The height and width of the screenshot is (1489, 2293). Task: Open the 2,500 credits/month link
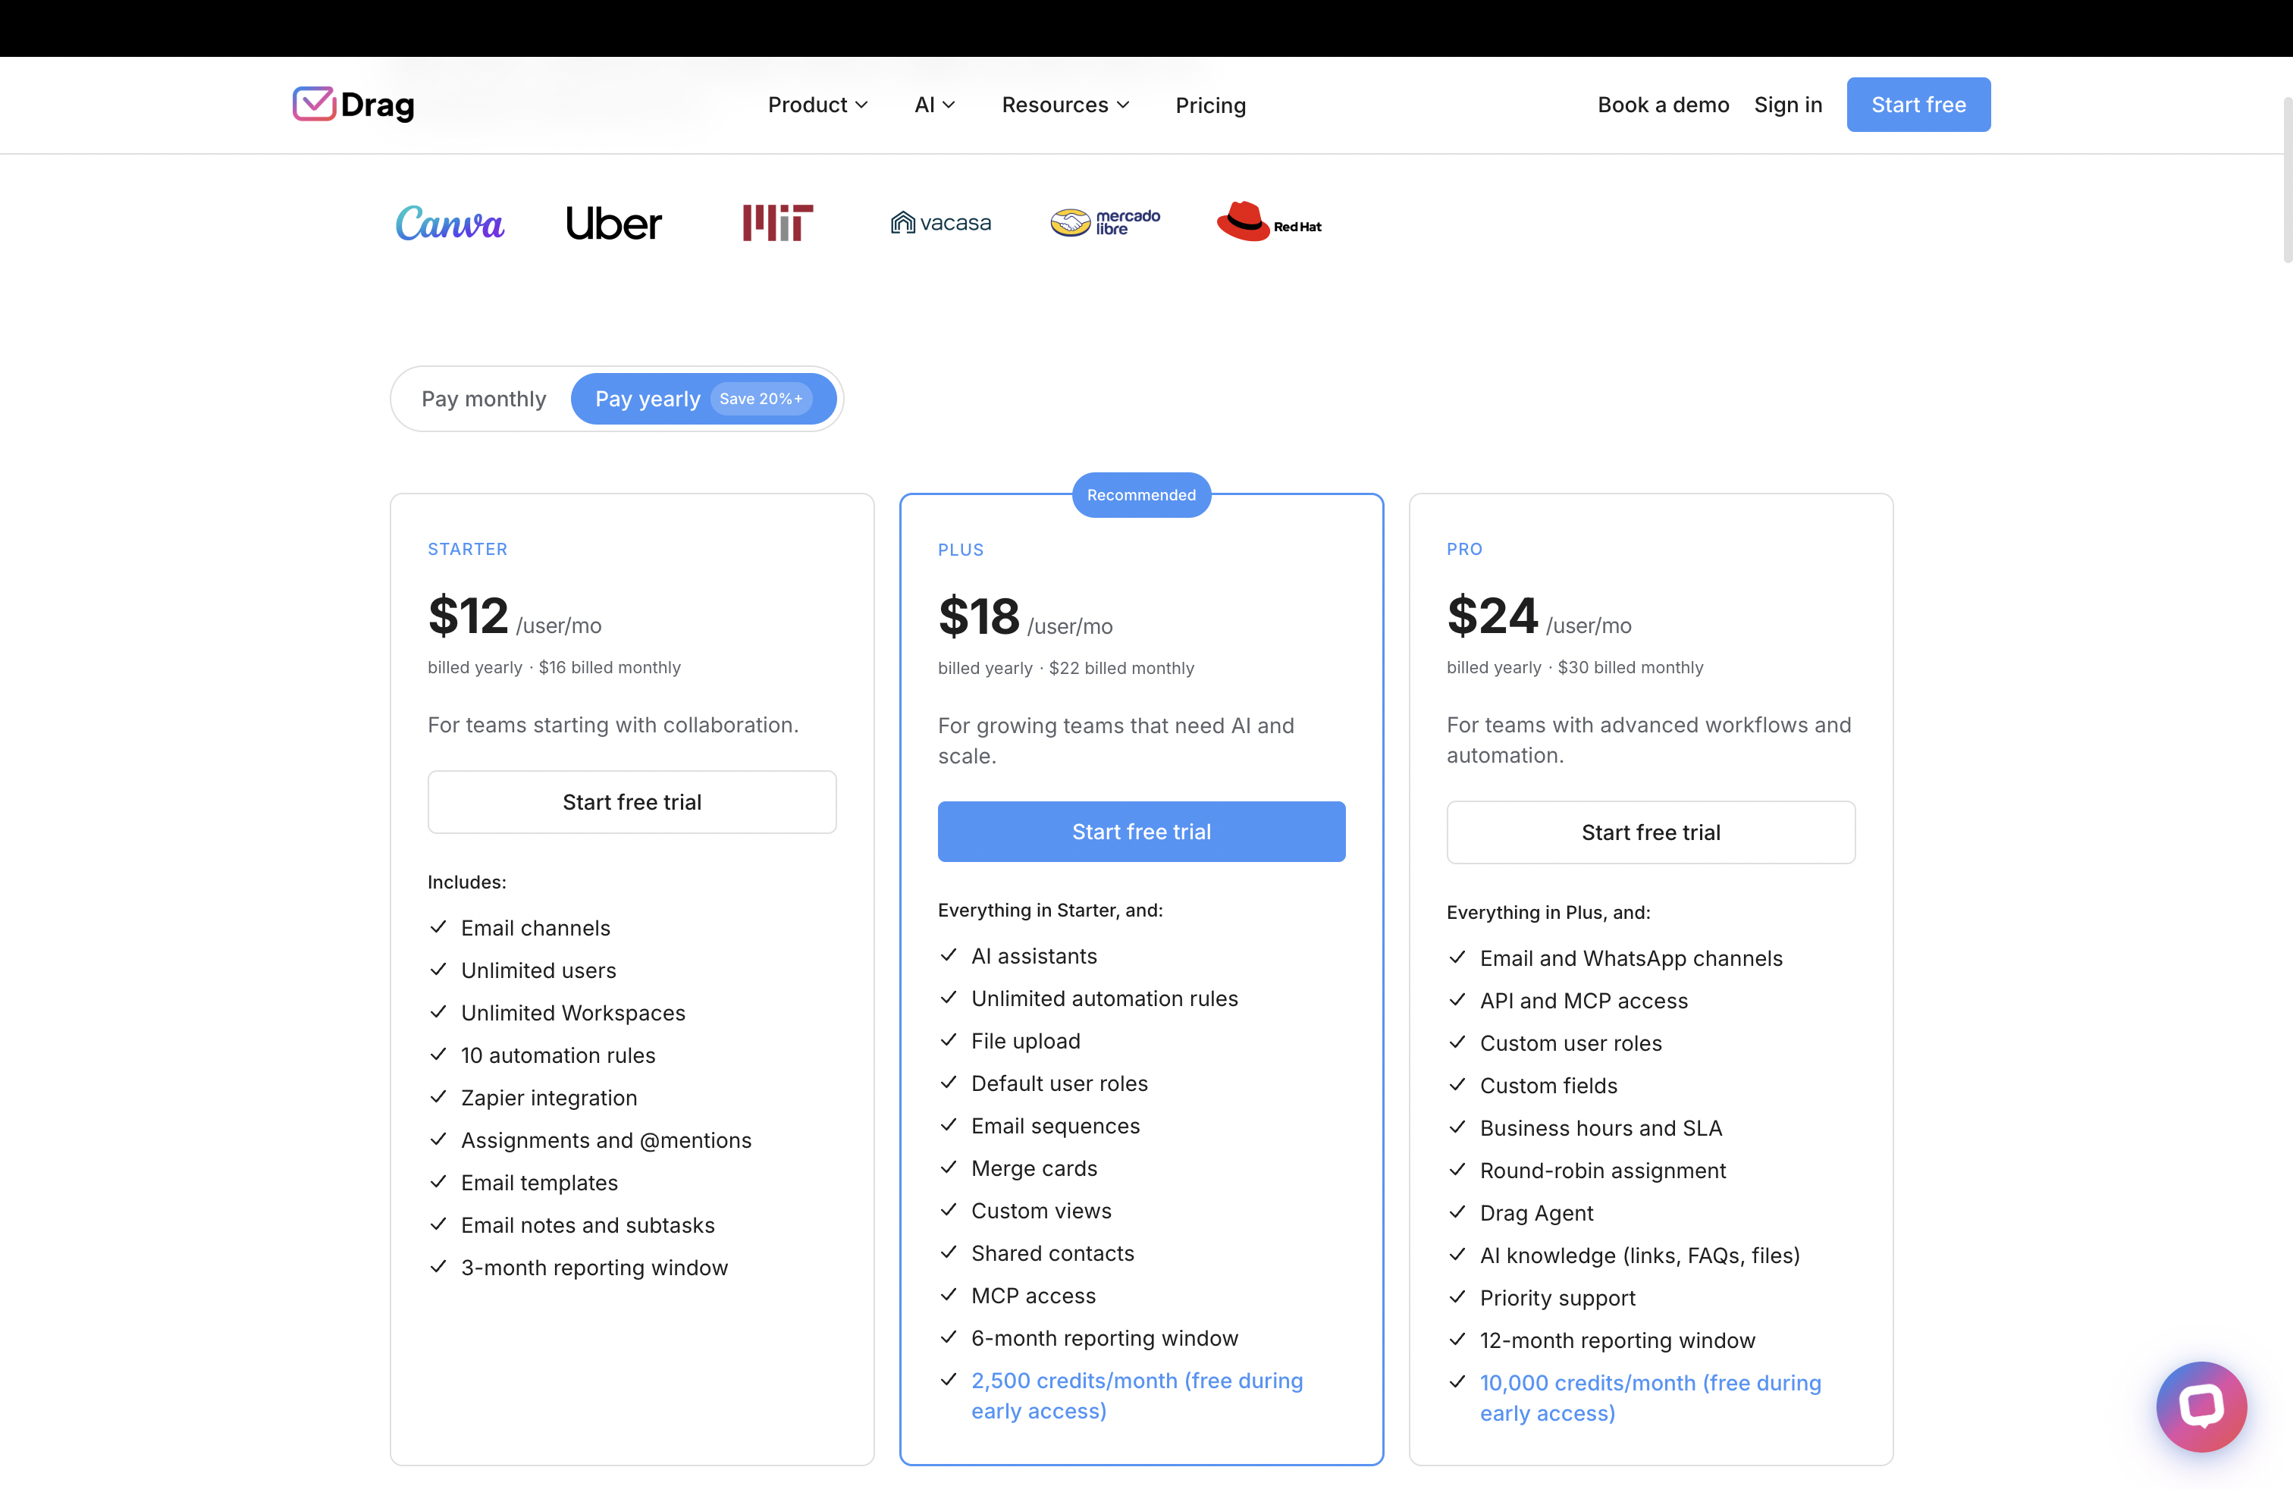tap(1137, 1396)
